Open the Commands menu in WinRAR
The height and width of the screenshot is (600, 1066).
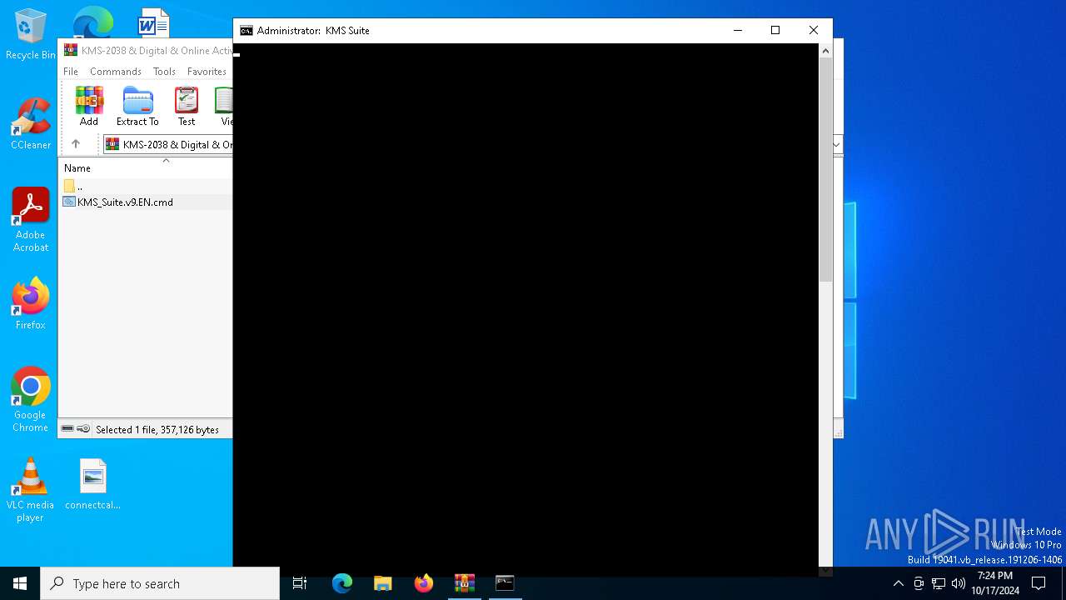116,72
